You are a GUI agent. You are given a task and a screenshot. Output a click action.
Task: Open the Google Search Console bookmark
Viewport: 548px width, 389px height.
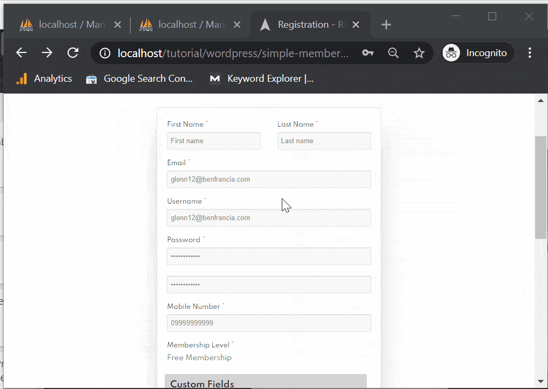point(140,79)
